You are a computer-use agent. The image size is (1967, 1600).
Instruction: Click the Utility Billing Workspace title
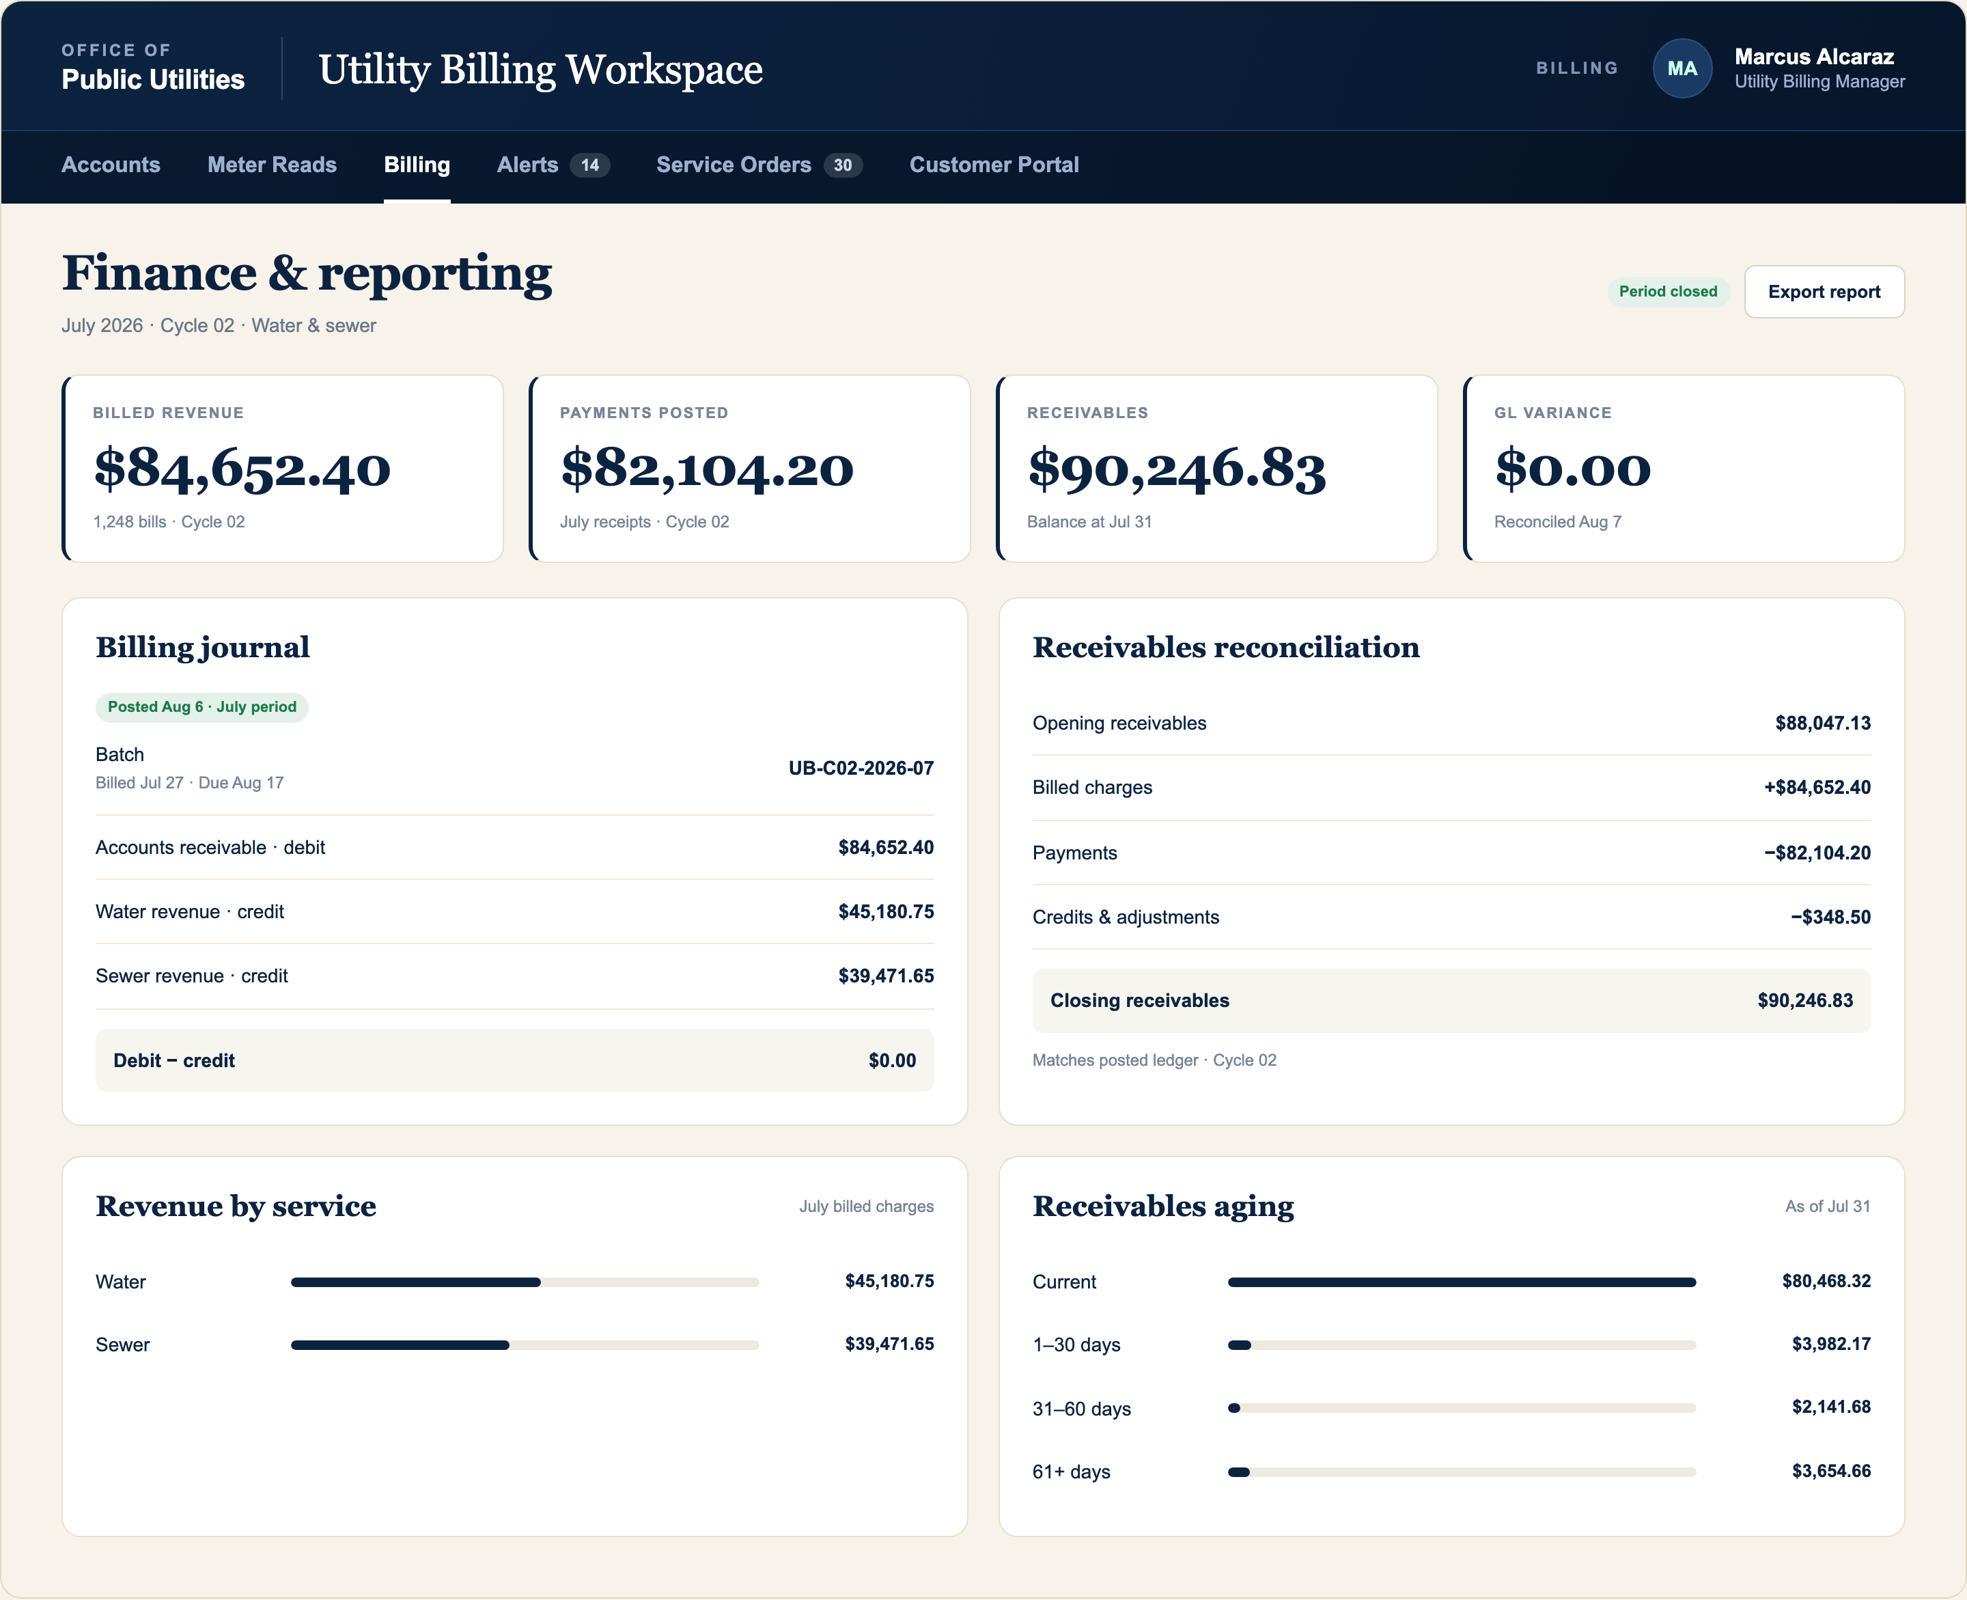coord(541,70)
